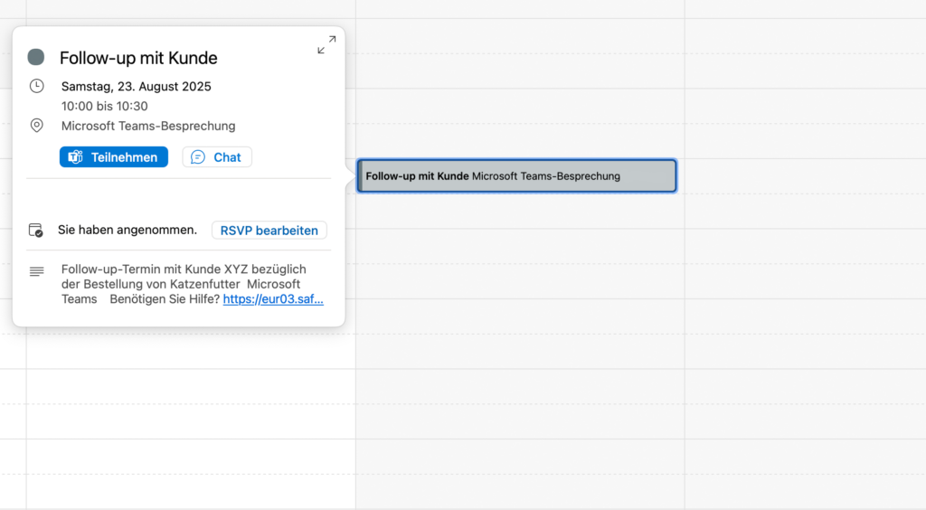Click the Microsoft Teams-Besprechung location text in popup
The image size is (926, 510).
[148, 126]
